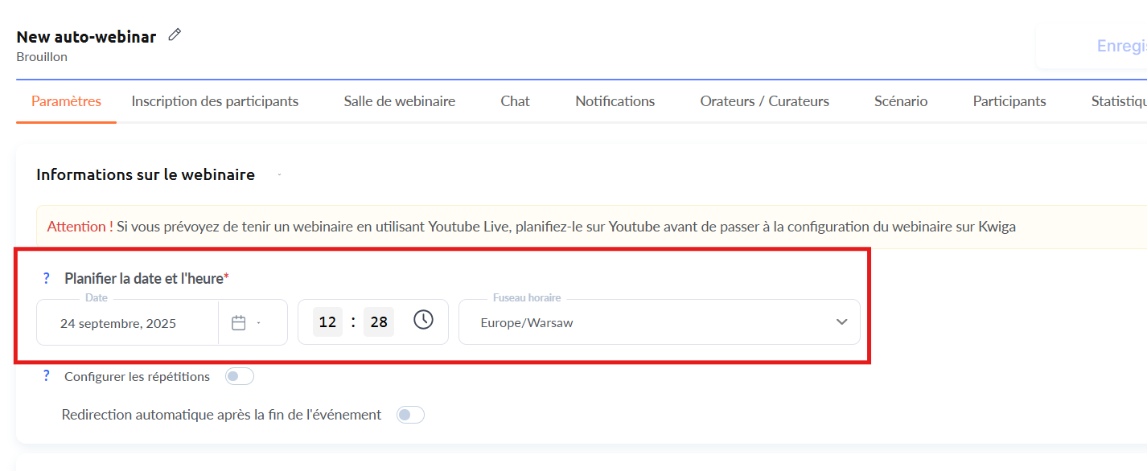Click the Configurer les répétitions label
The height and width of the screenshot is (471, 1147).
137,376
